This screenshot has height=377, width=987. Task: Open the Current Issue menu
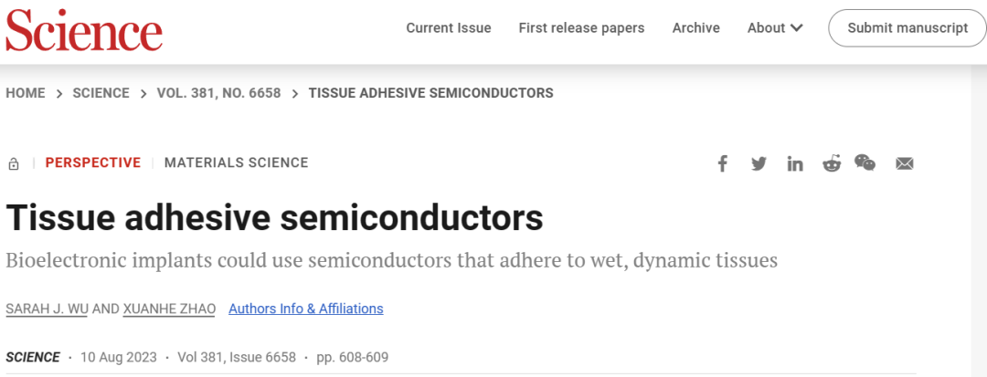point(448,27)
